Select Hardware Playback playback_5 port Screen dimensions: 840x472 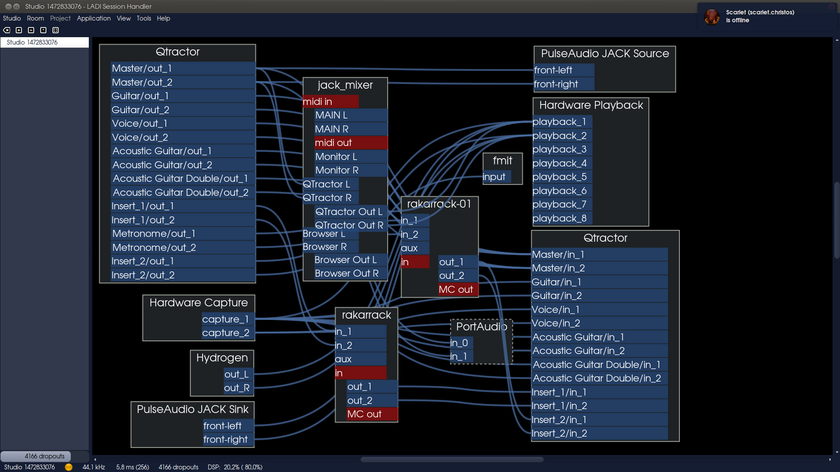(562, 177)
